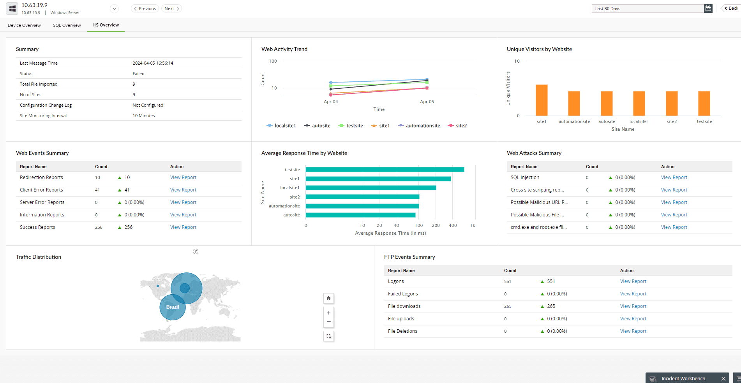This screenshot has width=741, height=383.
Task: View Report for Client Error Reports
Action: coord(183,190)
